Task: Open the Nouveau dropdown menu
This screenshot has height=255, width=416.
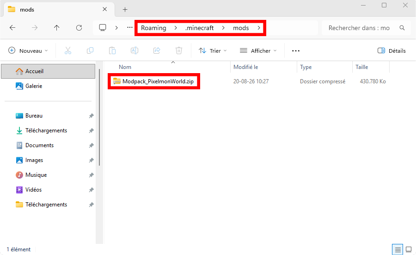Action: coord(28,50)
